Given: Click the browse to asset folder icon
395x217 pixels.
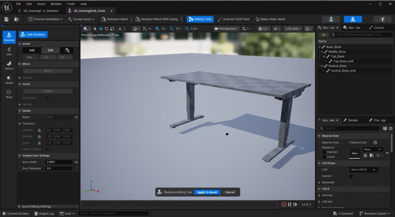Looking at the screenshot, I should click(17, 19).
